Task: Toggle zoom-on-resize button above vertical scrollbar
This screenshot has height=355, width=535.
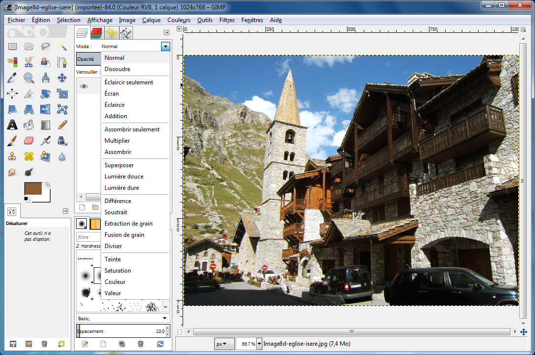Action: [523, 30]
